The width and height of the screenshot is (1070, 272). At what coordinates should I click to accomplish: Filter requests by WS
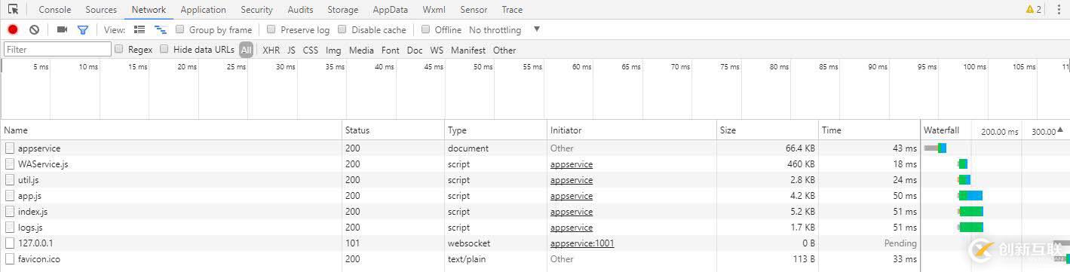[x=437, y=50]
